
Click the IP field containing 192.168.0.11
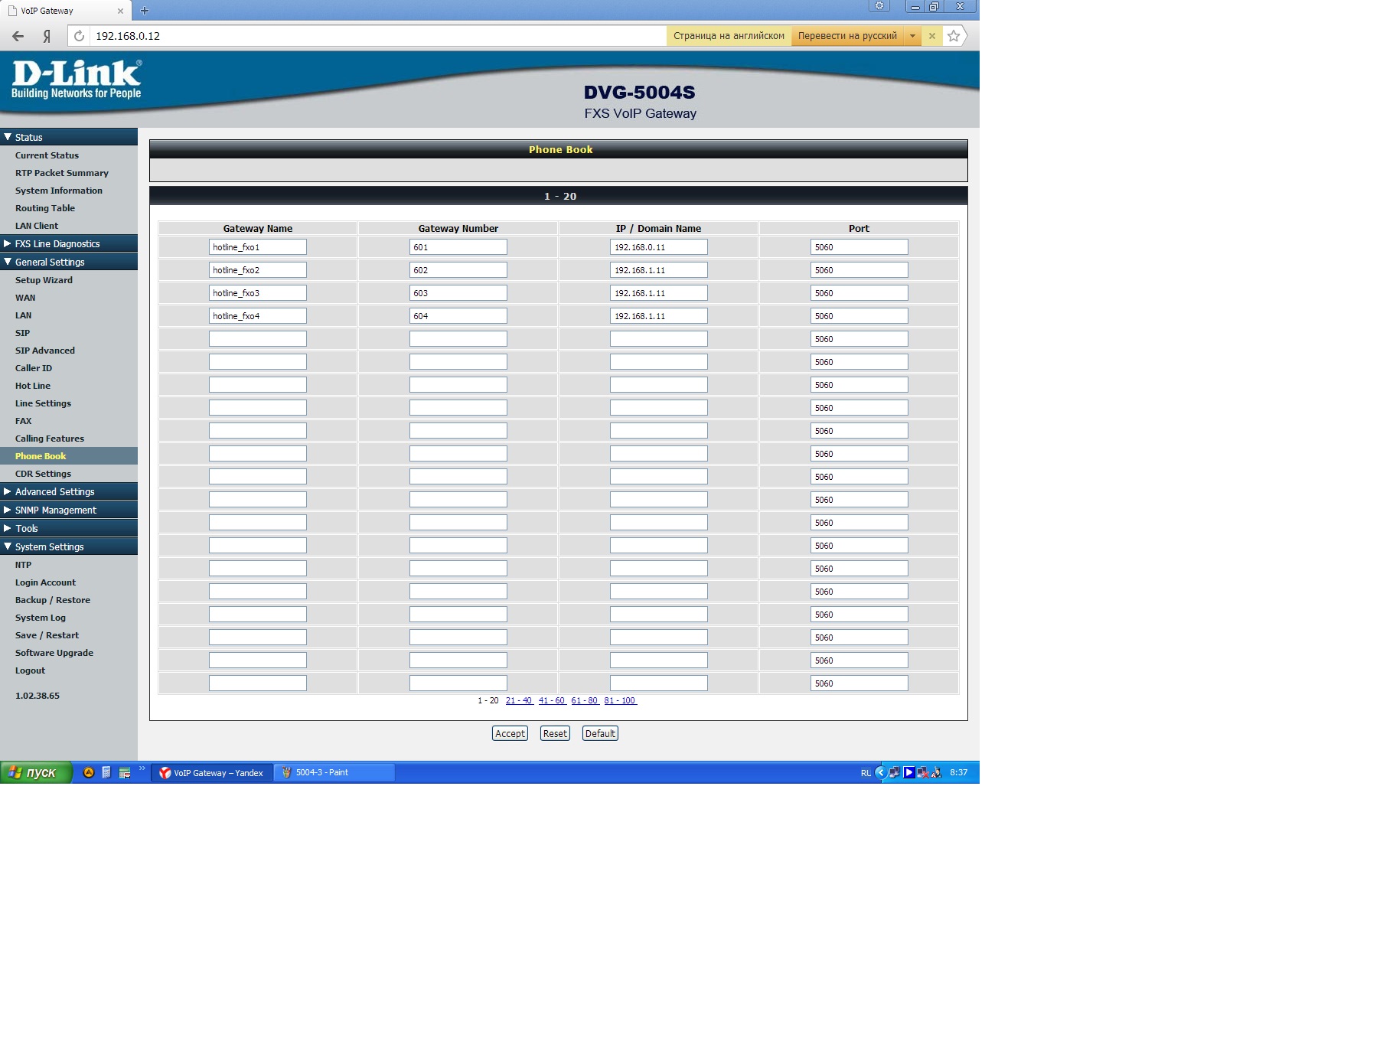[x=659, y=247]
